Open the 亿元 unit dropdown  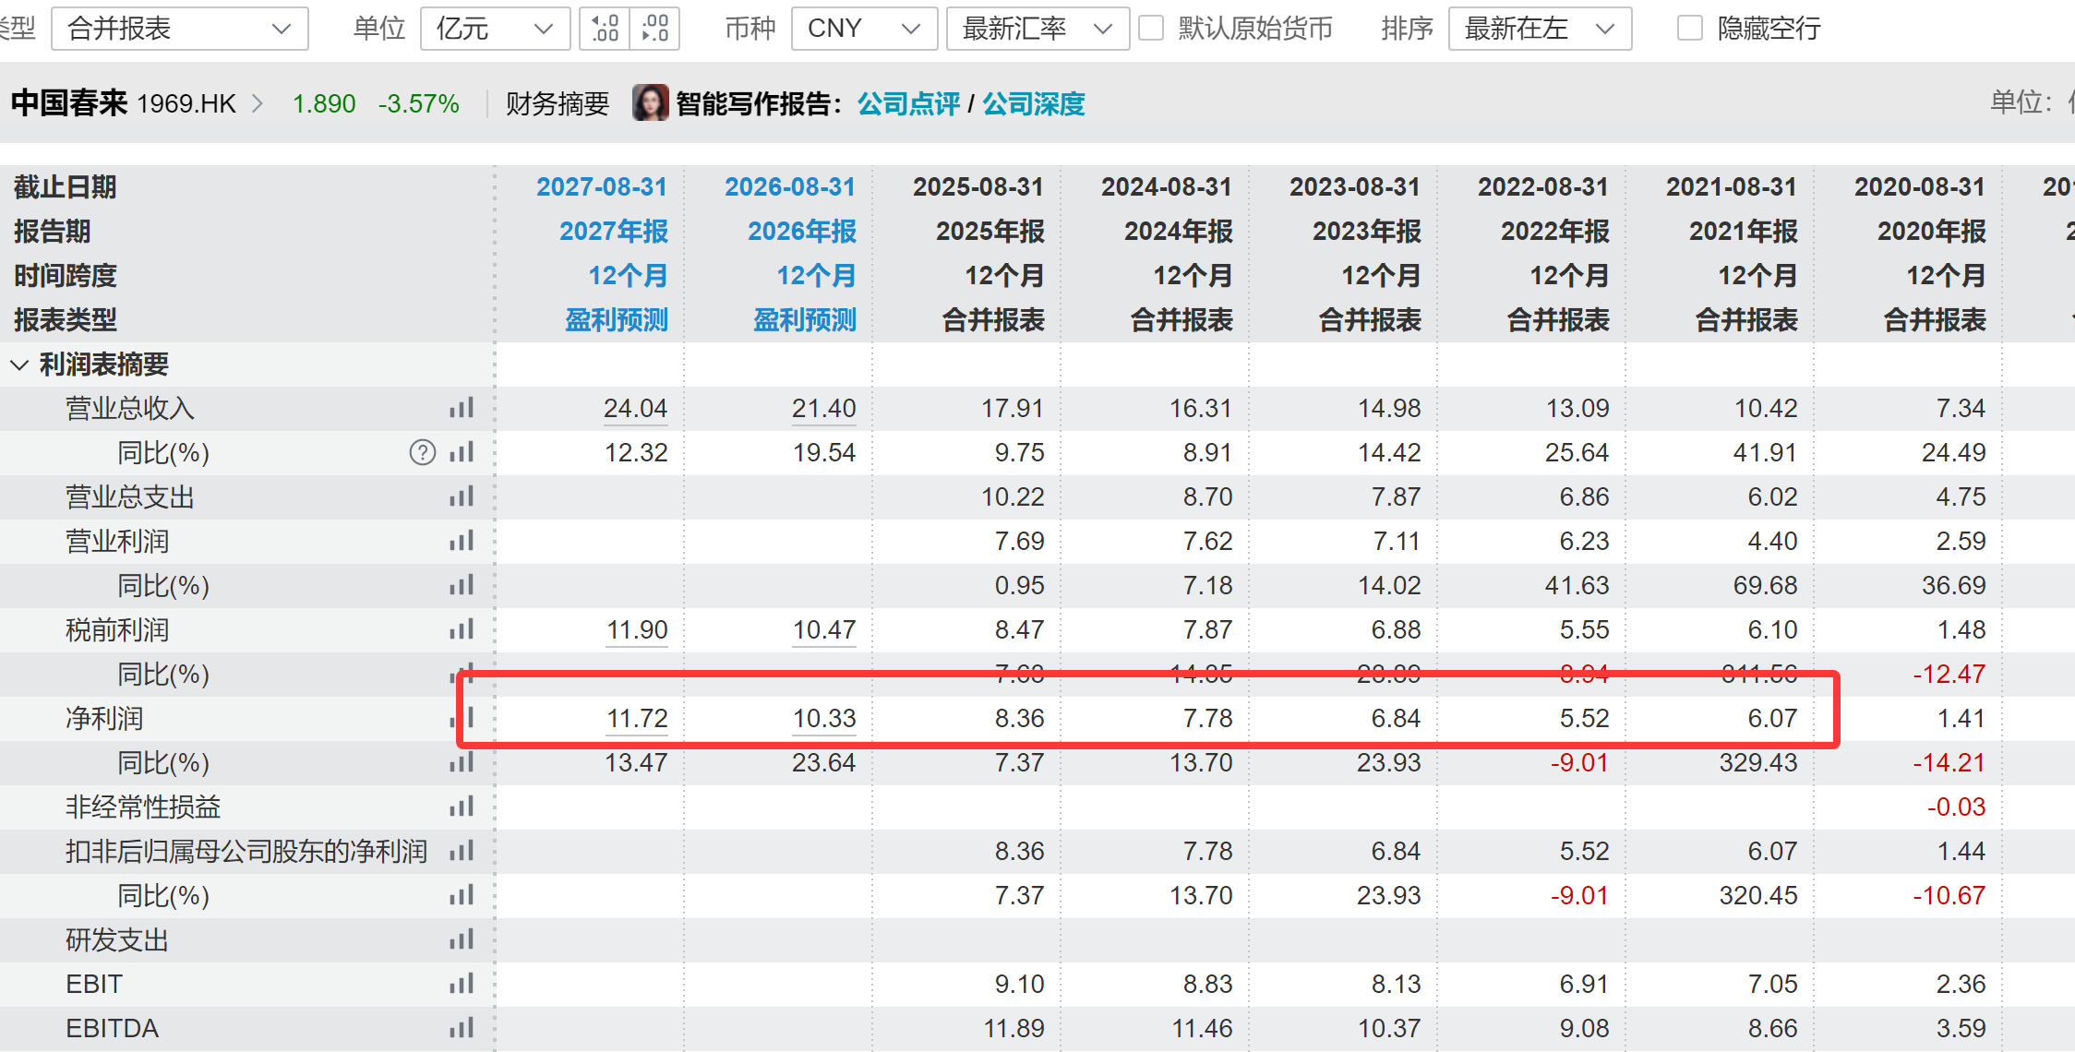(x=495, y=29)
